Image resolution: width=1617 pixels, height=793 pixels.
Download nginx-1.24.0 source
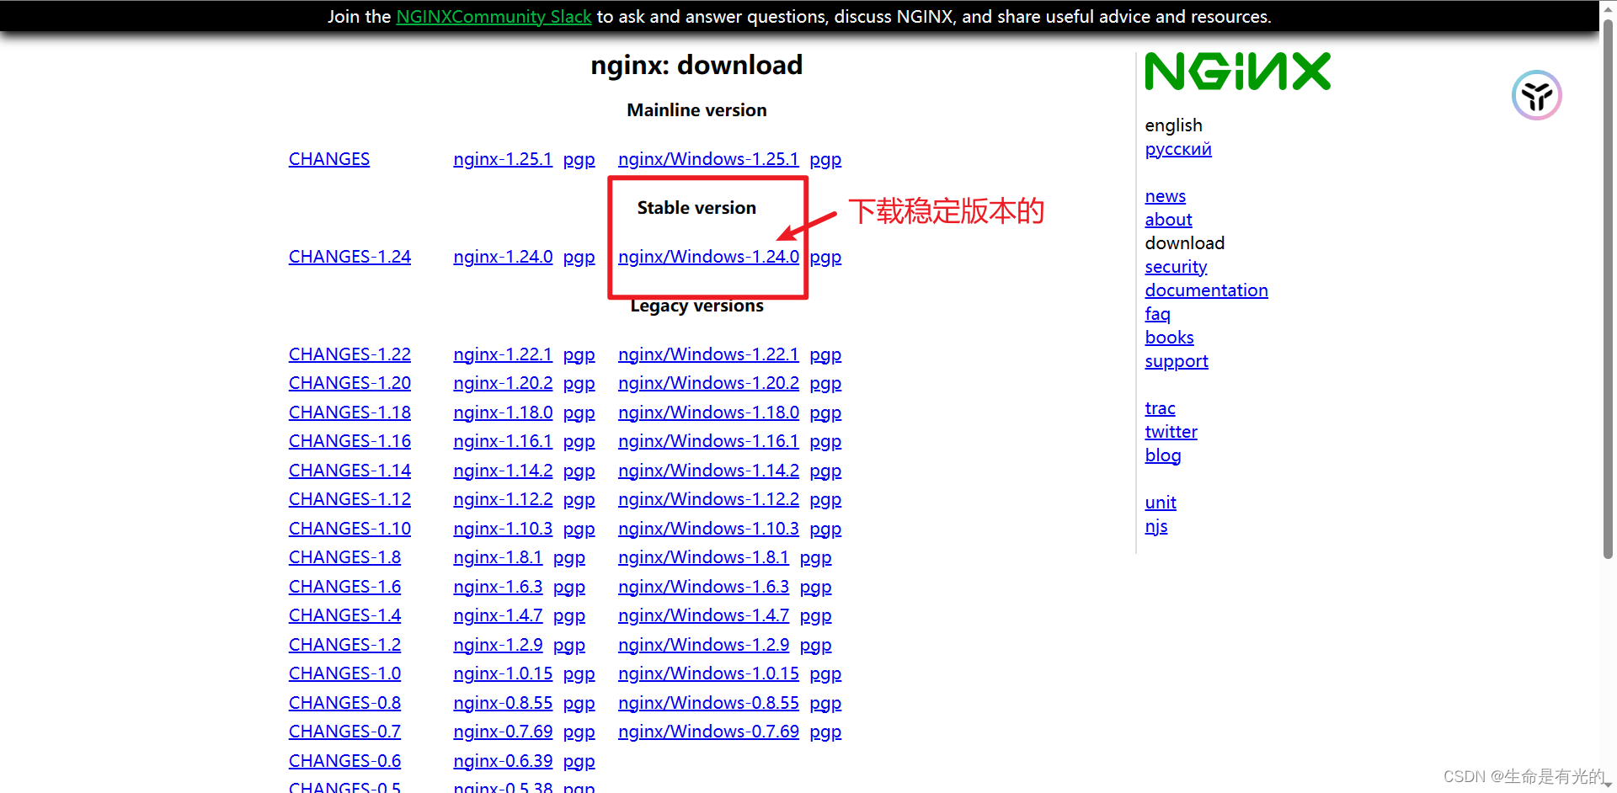tap(503, 257)
